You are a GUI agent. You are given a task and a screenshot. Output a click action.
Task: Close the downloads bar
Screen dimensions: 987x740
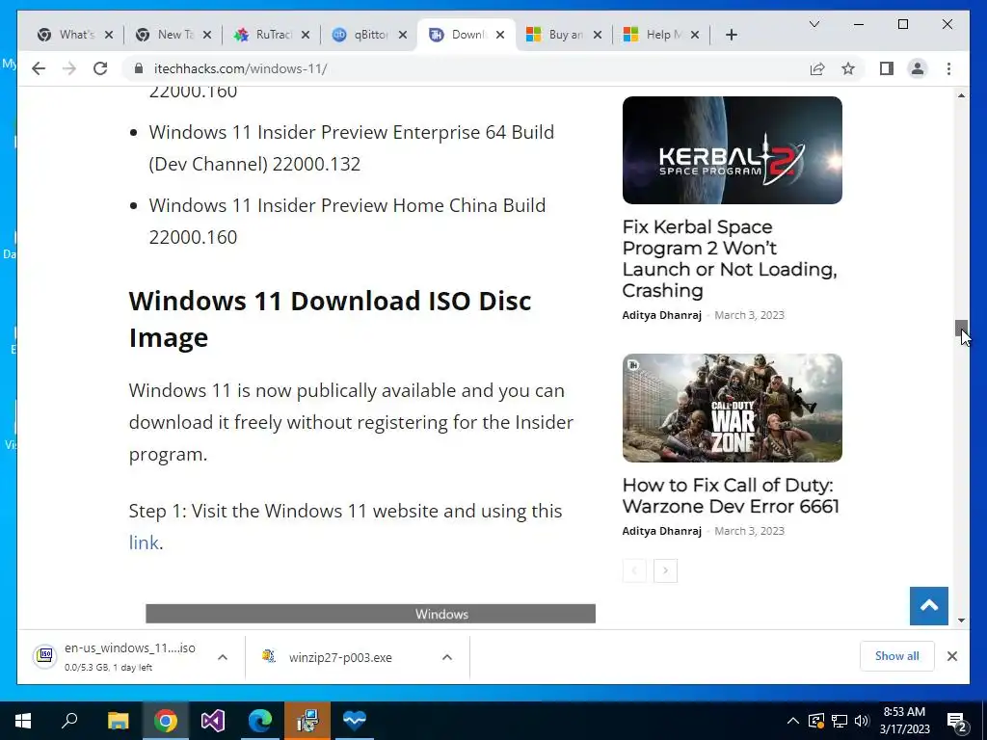coord(952,656)
